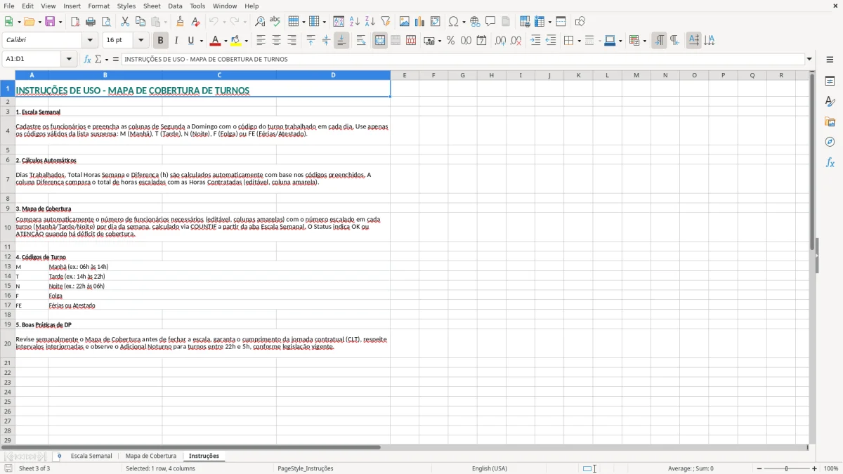Insert a chart

tap(420, 22)
